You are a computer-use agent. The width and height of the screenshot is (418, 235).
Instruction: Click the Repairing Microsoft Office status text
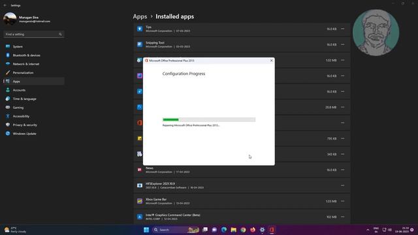tap(191, 125)
